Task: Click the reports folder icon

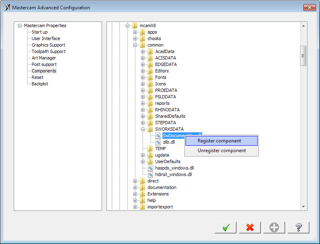Action: point(150,103)
